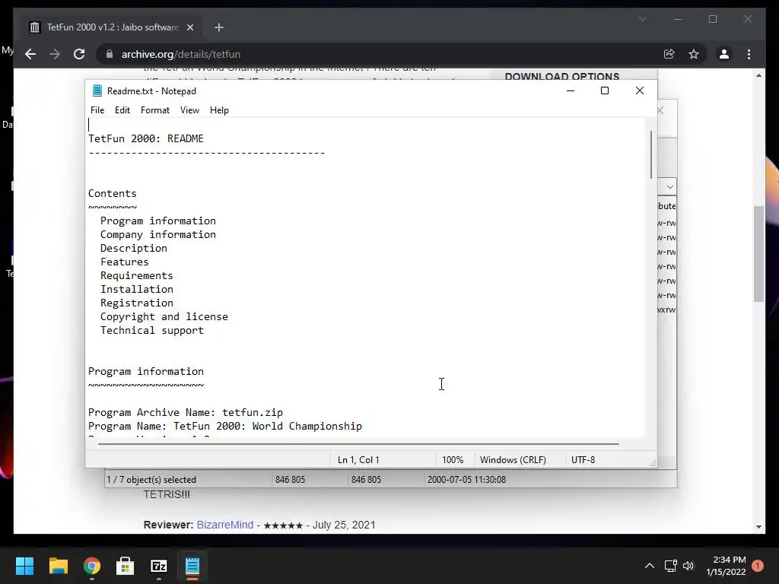Click the 'TetFun 2000: README' heading line
This screenshot has width=779, height=584.
pyautogui.click(x=146, y=138)
